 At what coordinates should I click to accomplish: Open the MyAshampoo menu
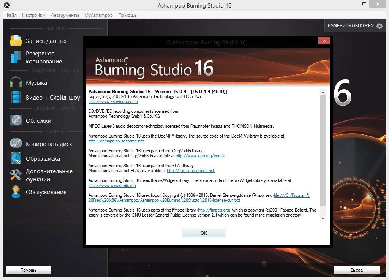(98, 15)
